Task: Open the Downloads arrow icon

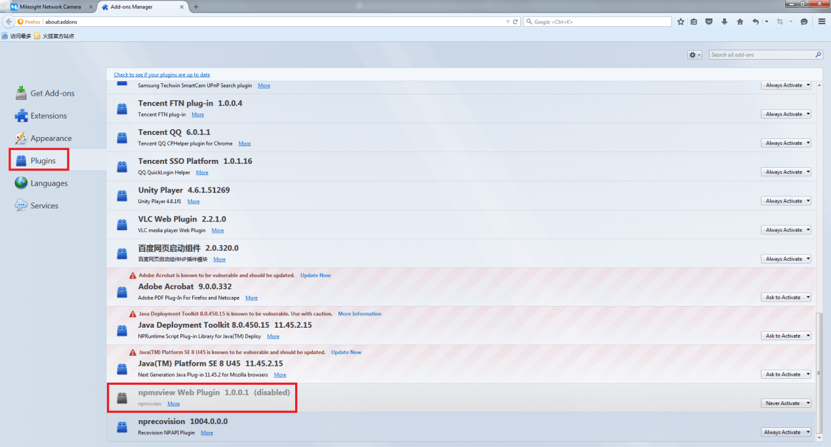Action: 724,22
